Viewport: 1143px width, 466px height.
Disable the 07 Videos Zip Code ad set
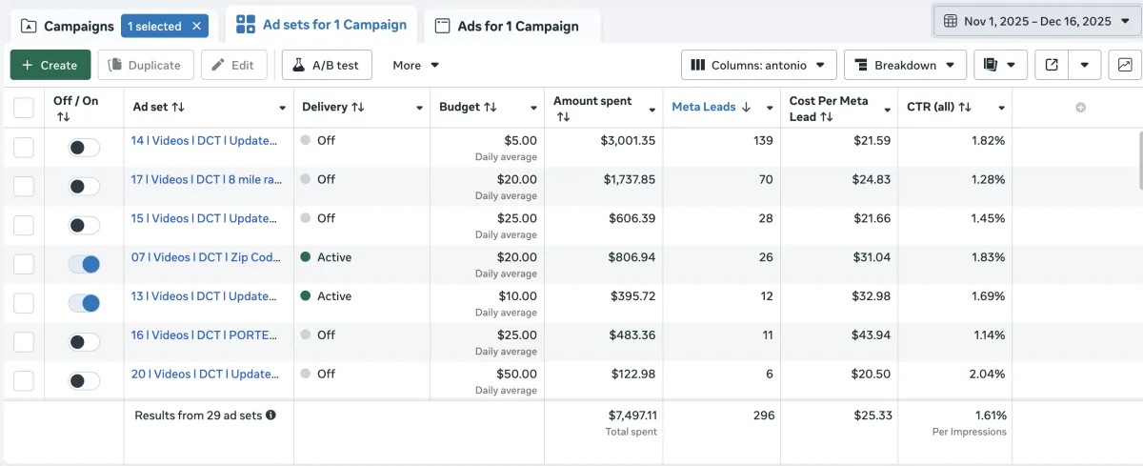click(84, 264)
